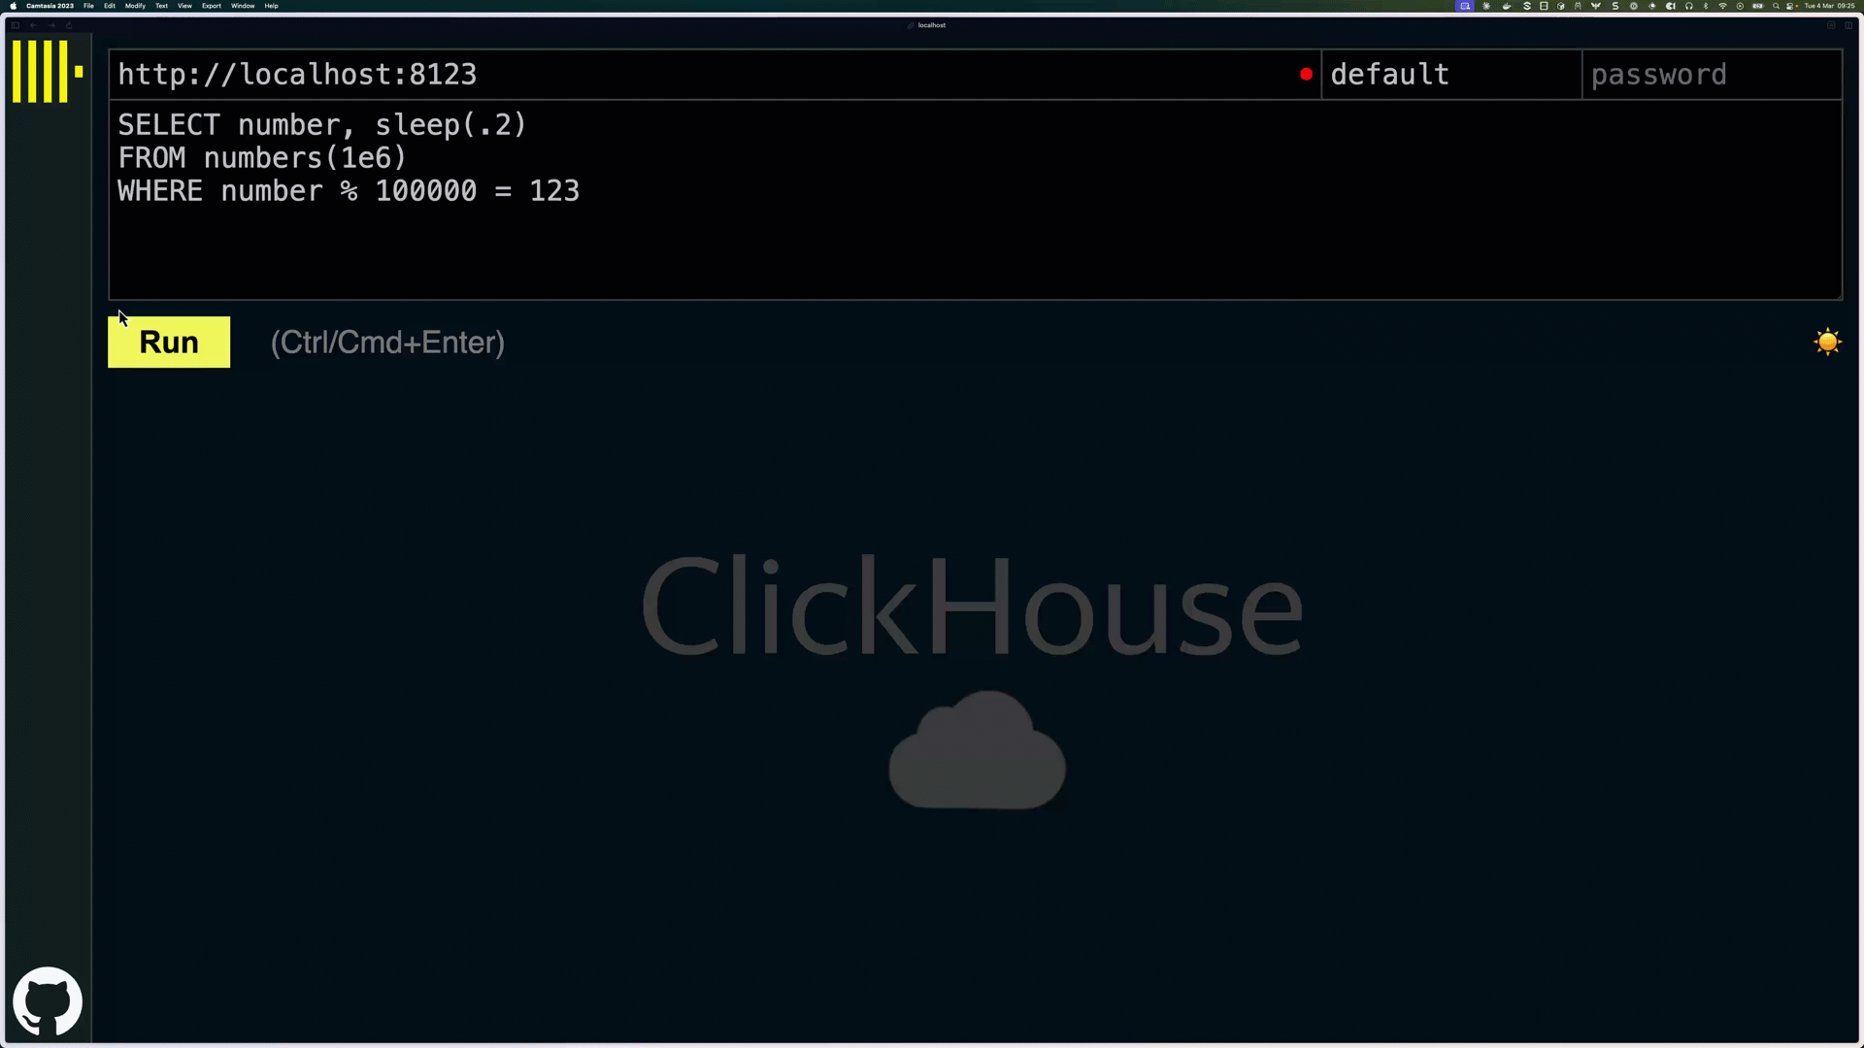Open the Apple menu

[x=14, y=6]
